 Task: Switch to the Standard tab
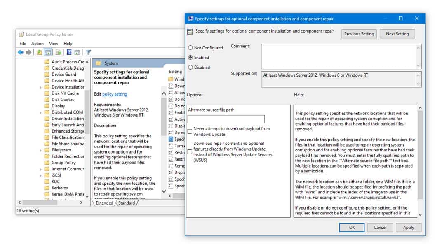(127, 203)
